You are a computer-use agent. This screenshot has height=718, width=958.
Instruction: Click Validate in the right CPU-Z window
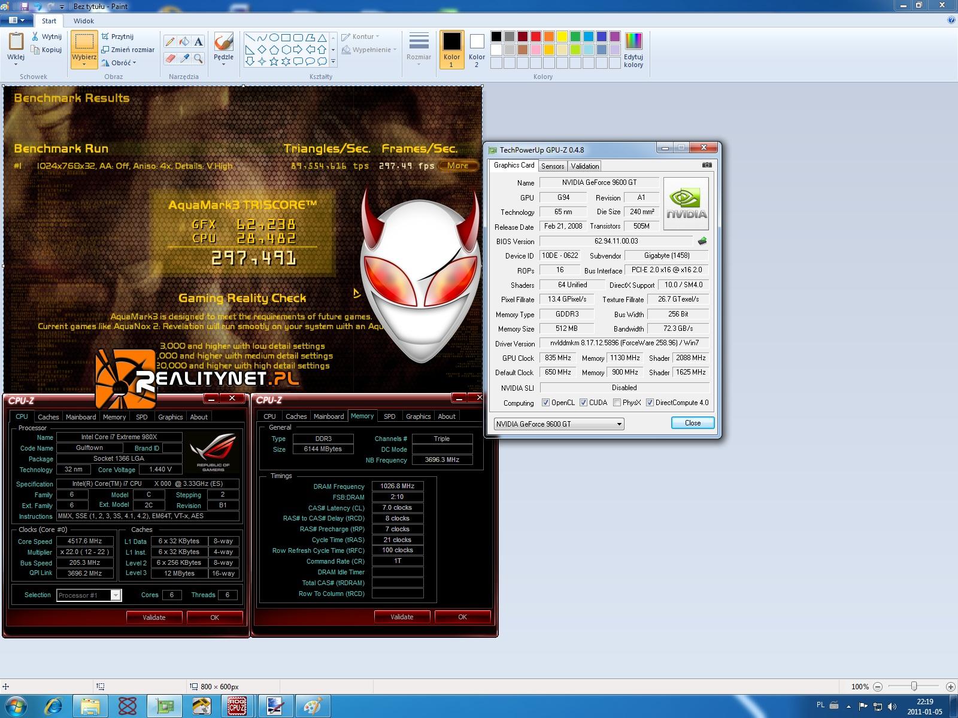[x=402, y=617]
